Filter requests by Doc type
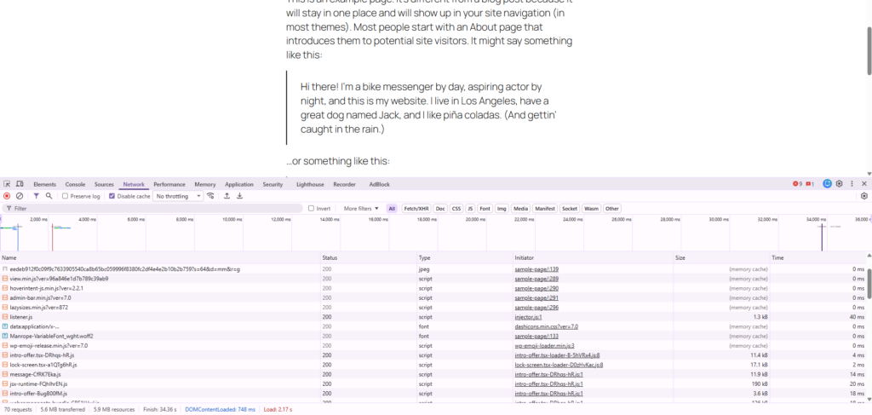 click(440, 209)
